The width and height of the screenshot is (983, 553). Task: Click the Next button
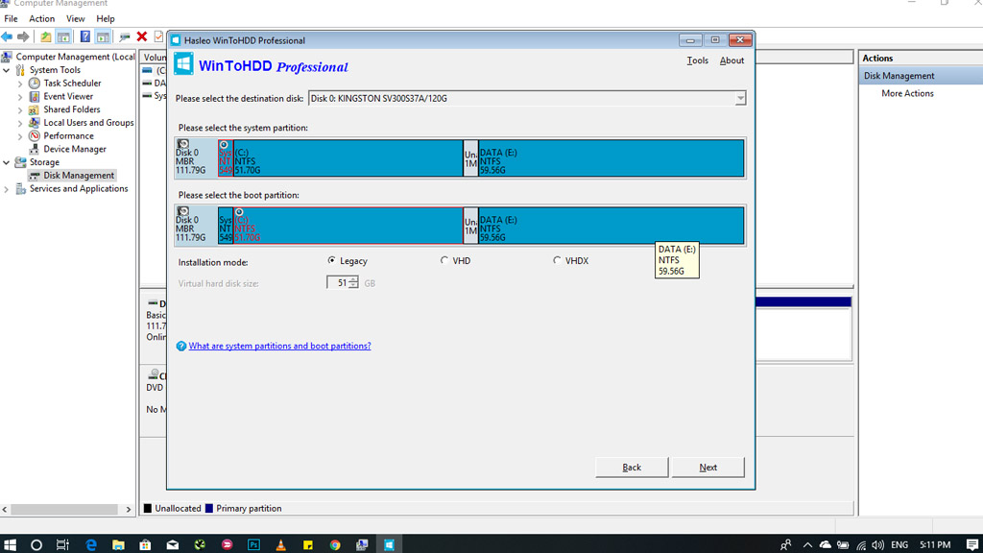coord(707,468)
